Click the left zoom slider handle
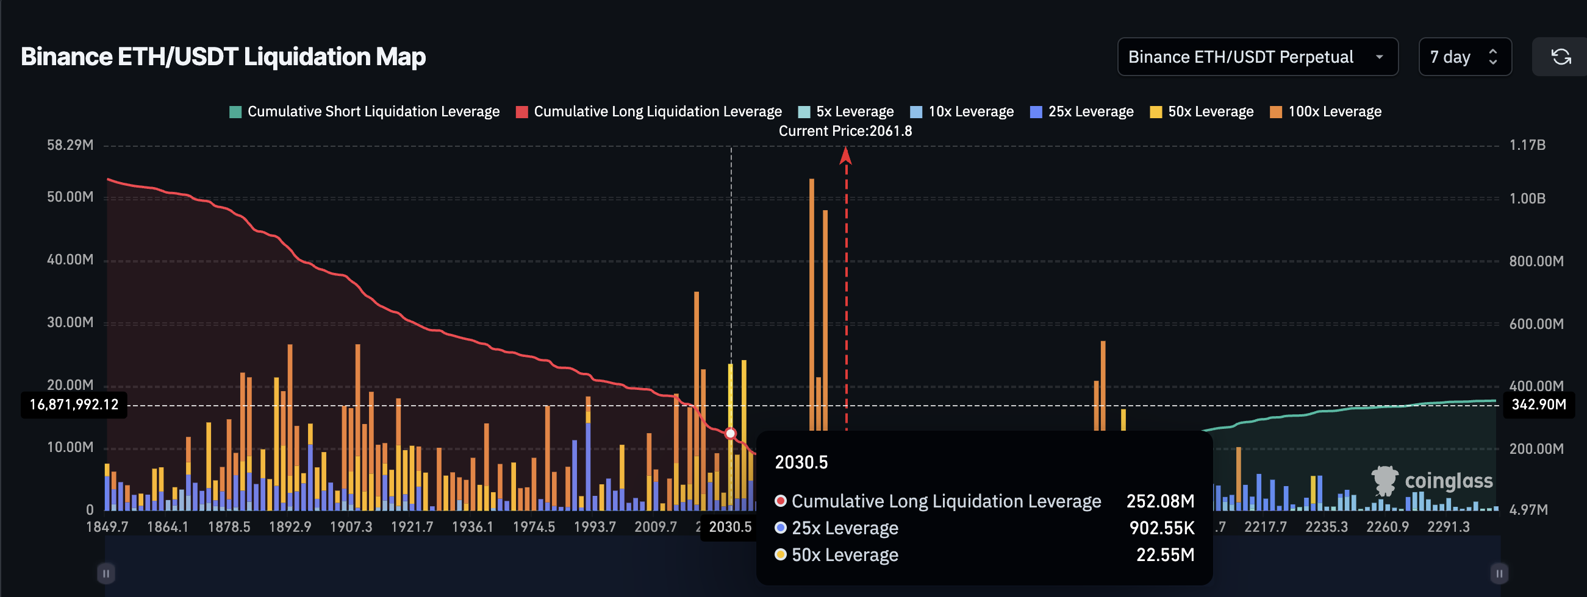This screenshot has width=1587, height=597. (106, 574)
